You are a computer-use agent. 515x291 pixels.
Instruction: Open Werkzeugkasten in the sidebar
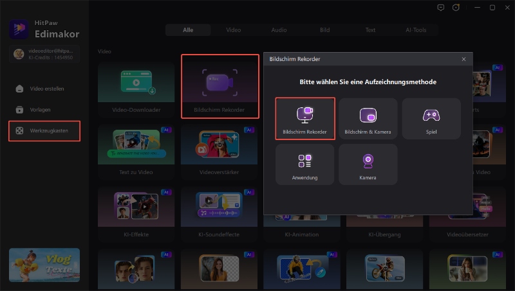44,130
